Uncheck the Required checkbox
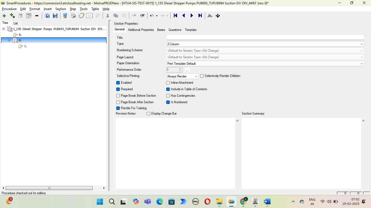Image resolution: width=371 pixels, height=208 pixels. coord(118,89)
